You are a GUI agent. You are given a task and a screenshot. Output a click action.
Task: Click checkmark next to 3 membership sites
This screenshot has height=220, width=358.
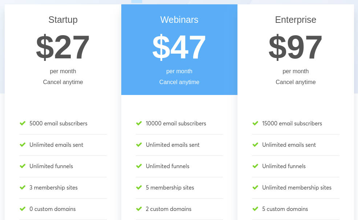23,187
